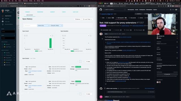Switch to the Summary tab
The image size is (181, 101).
coord(28,12)
